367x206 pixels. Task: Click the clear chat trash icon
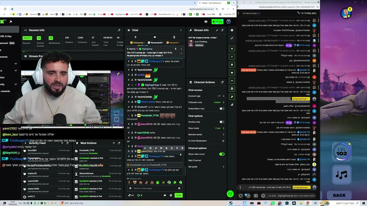pos(135,37)
